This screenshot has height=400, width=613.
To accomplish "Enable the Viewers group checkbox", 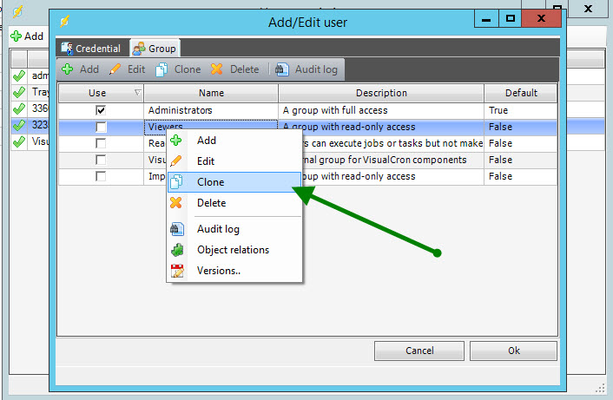I will pos(101,127).
